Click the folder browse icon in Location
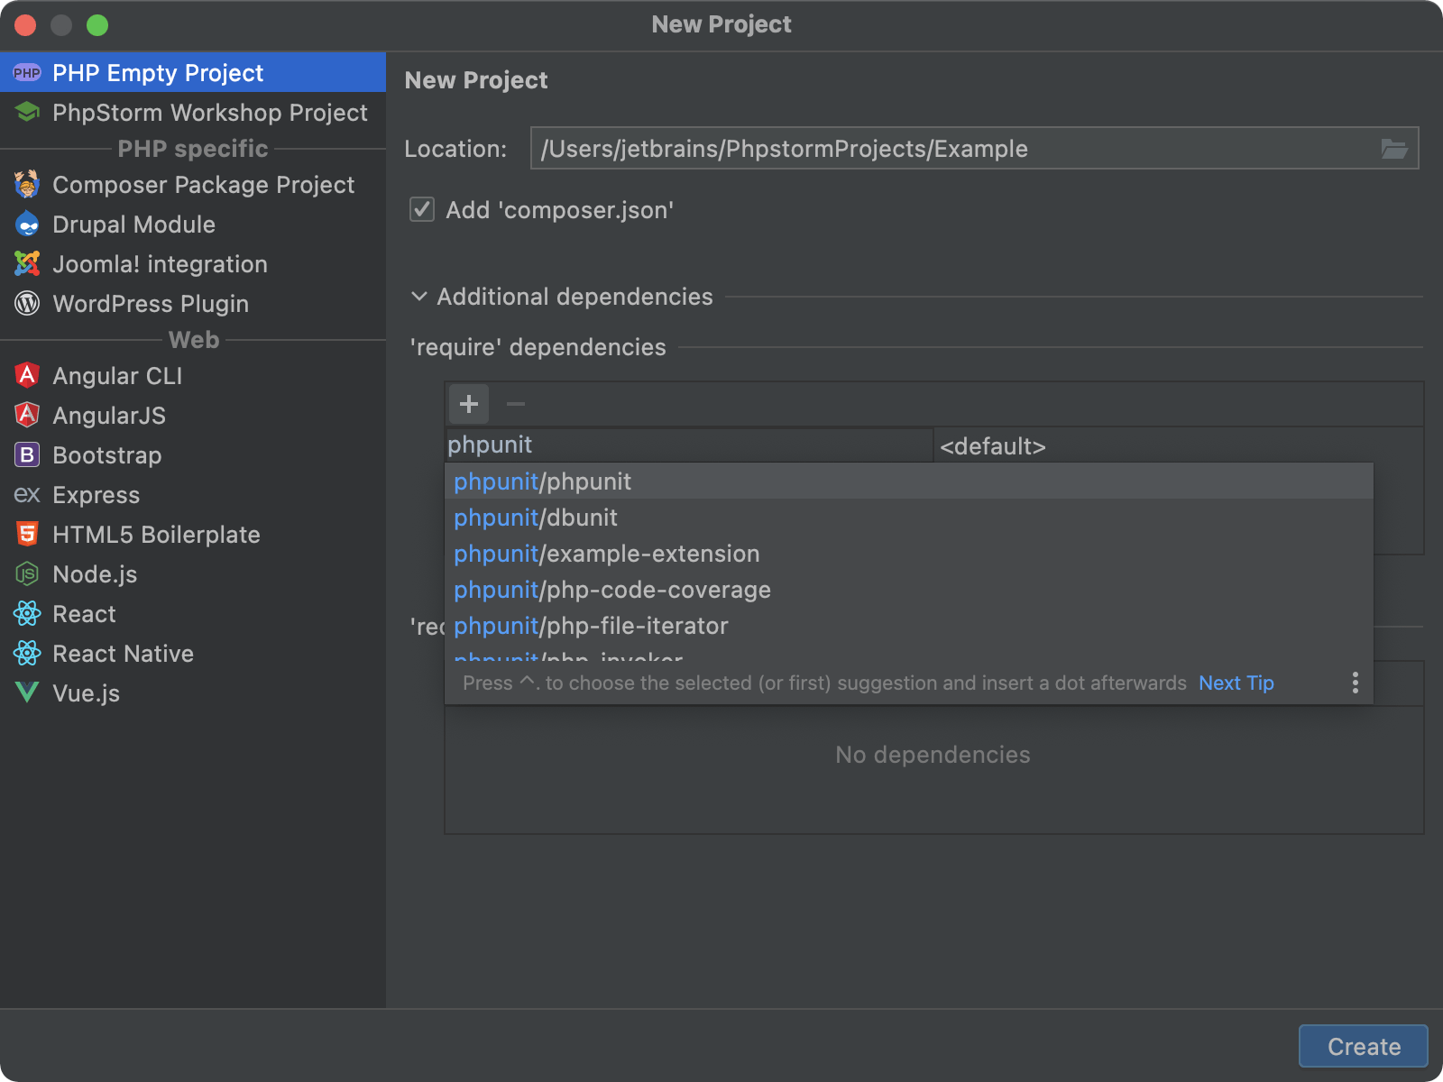Image resolution: width=1443 pixels, height=1082 pixels. pos(1393,149)
